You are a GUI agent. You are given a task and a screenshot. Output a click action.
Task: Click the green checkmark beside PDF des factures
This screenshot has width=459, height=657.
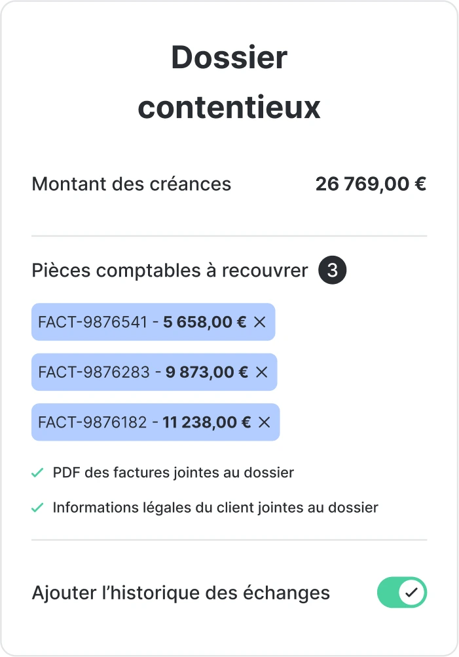(x=37, y=471)
